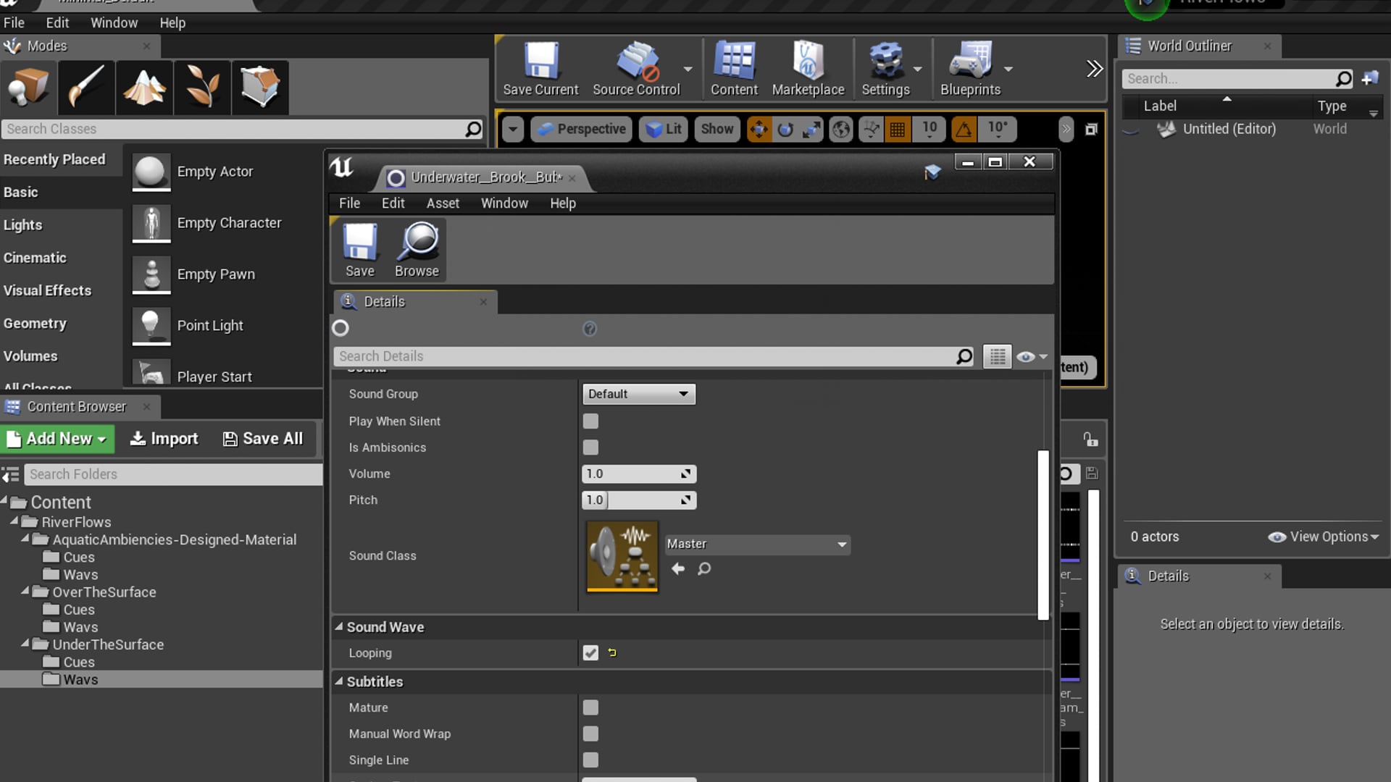
Task: Select the Foliage mode icon
Action: (x=202, y=87)
